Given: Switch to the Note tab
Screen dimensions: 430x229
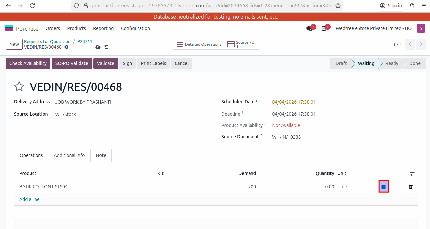Looking at the screenshot, I should tap(101, 155).
